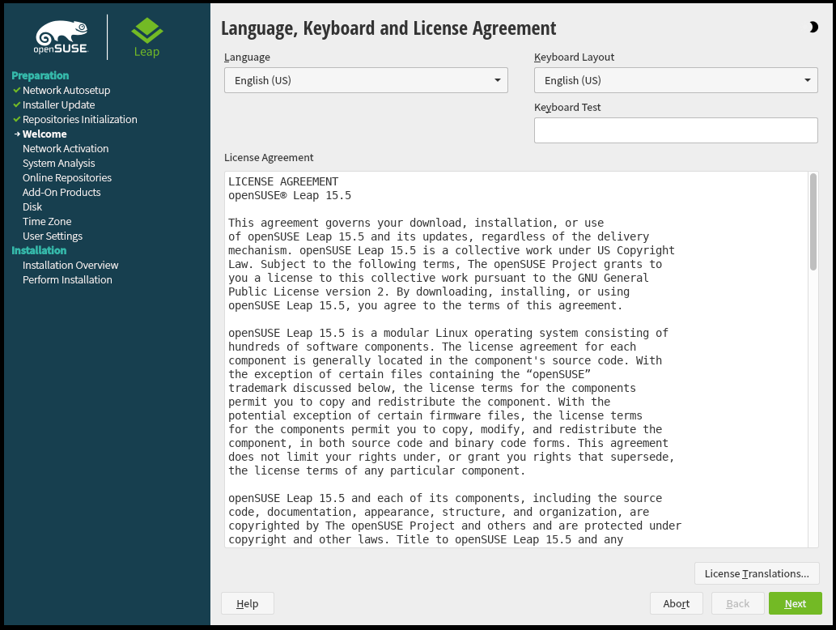
Task: Click the green Leap logo
Action: (x=146, y=37)
